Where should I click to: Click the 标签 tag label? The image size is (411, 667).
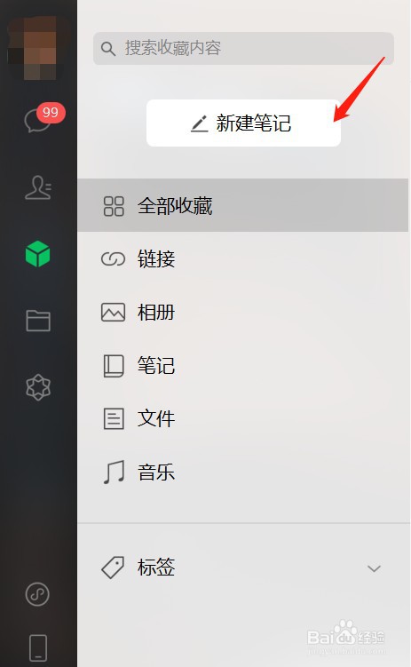(156, 567)
